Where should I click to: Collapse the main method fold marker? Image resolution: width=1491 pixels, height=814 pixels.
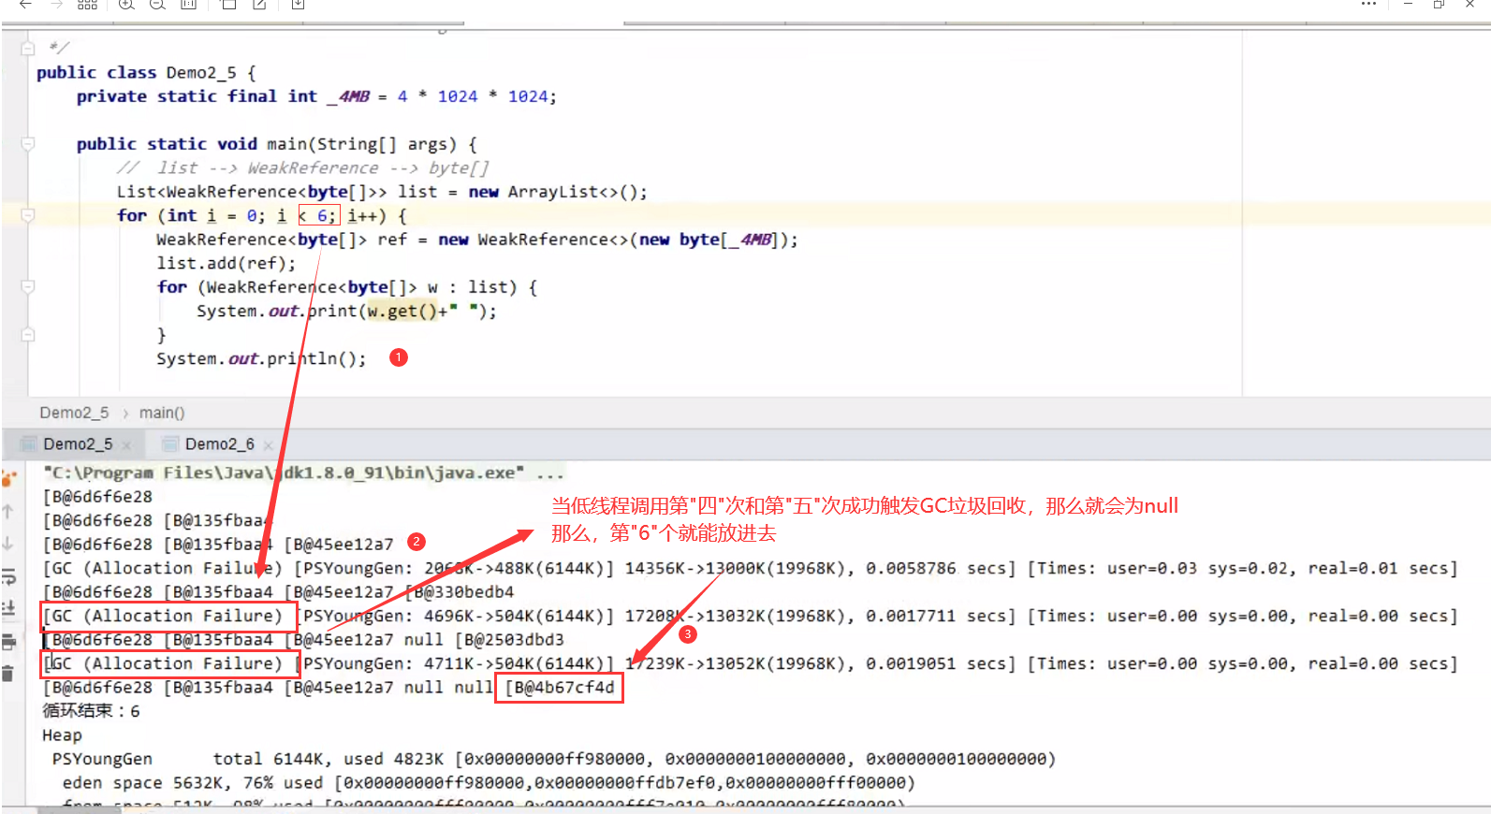pyautogui.click(x=28, y=144)
